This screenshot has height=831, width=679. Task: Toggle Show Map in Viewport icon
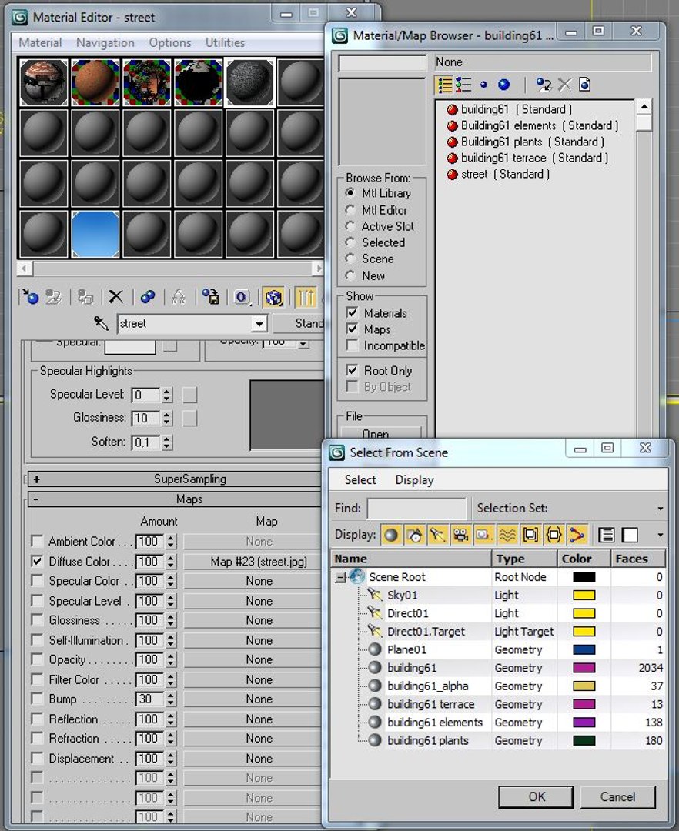[x=273, y=297]
